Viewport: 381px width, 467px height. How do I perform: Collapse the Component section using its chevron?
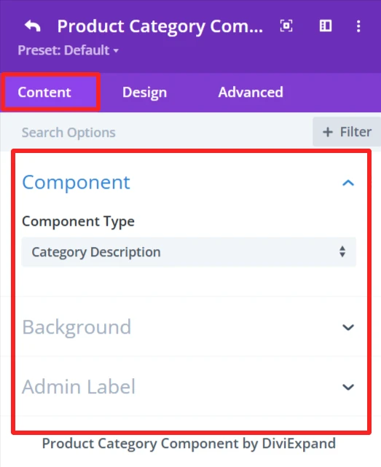pyautogui.click(x=348, y=183)
